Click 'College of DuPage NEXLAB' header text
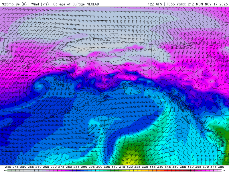The width and height of the screenshot is (229, 172). (76, 4)
